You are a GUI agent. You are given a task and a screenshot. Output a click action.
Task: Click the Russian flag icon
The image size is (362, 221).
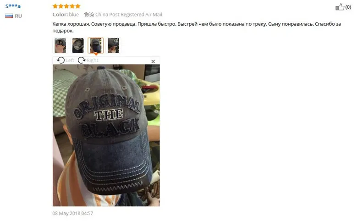click(9, 16)
